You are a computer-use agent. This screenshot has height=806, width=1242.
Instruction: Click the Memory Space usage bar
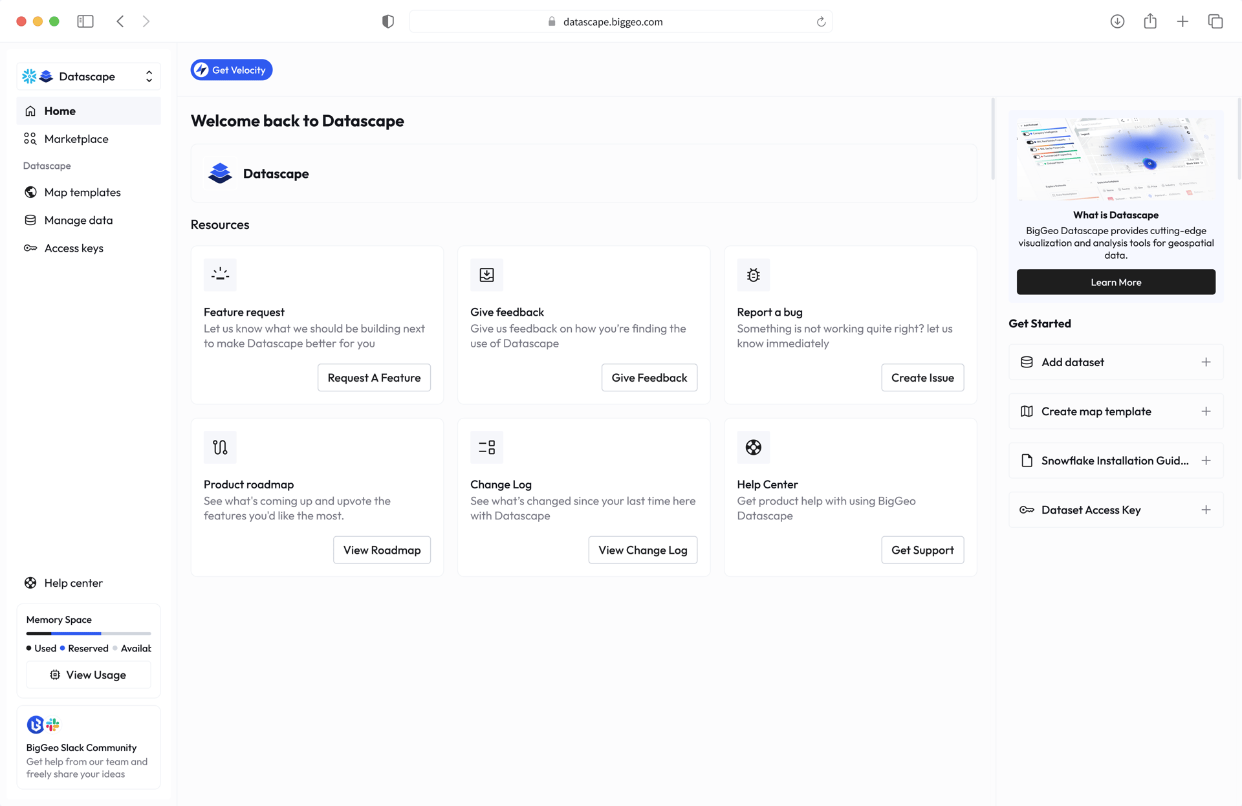click(x=89, y=633)
